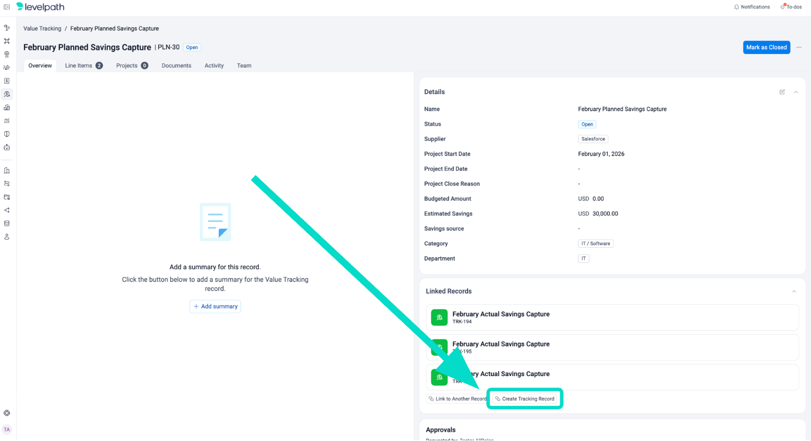This screenshot has height=441, width=811.
Task: Click the Create Tracking Record button
Action: [524, 399]
